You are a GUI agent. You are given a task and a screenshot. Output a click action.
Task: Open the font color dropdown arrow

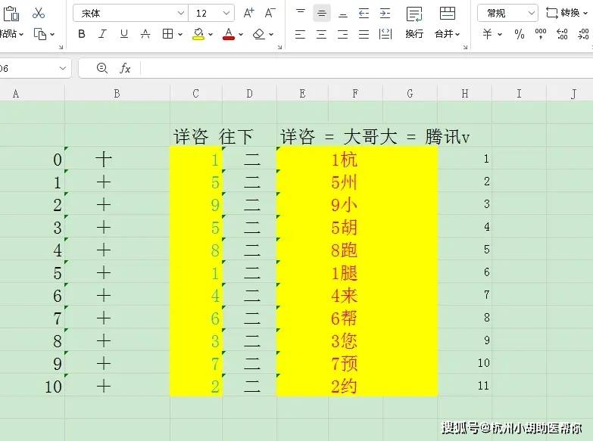click(241, 34)
